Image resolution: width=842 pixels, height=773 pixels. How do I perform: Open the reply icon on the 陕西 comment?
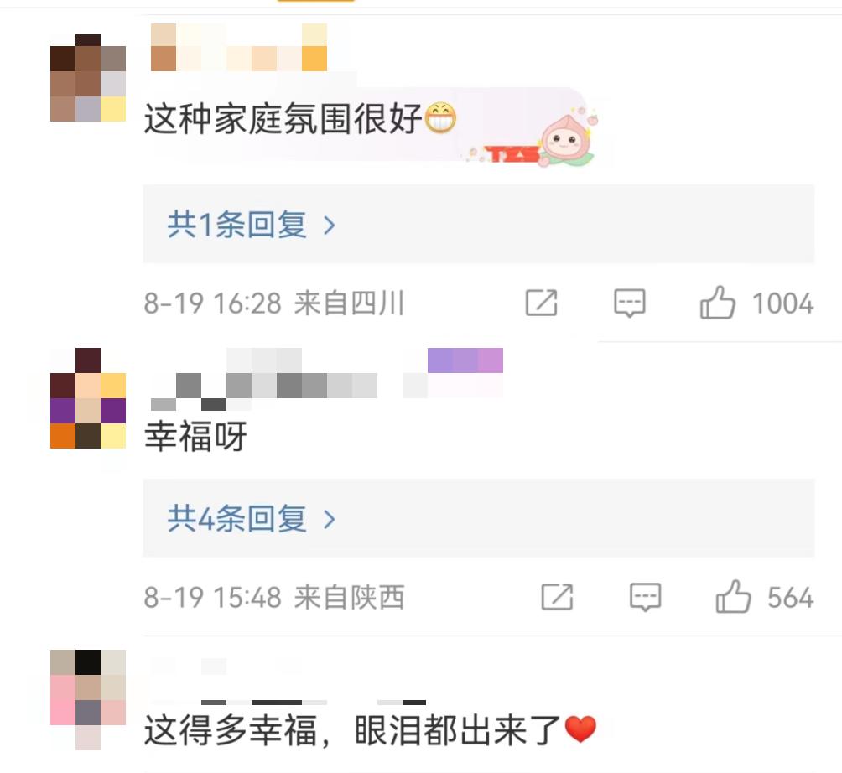coord(645,597)
